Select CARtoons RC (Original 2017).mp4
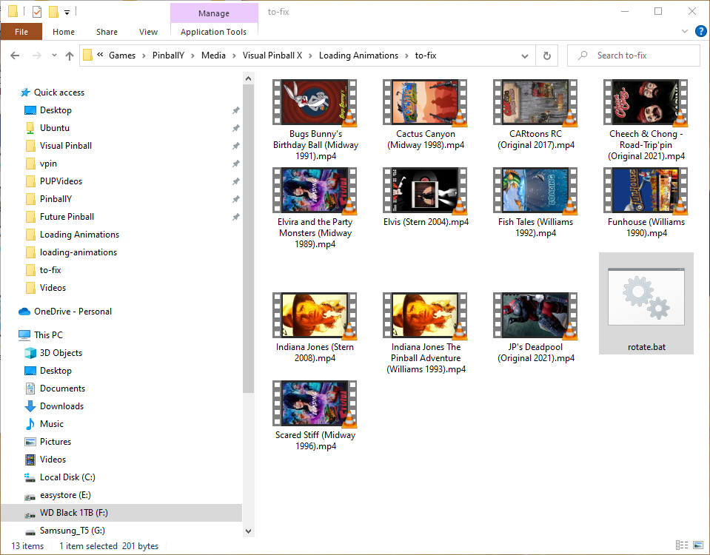The height and width of the screenshot is (555, 710). click(x=536, y=115)
